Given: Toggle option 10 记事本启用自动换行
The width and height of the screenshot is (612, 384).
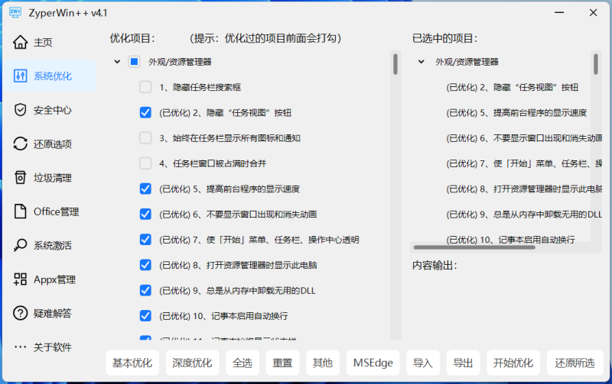Looking at the screenshot, I should 145,316.
